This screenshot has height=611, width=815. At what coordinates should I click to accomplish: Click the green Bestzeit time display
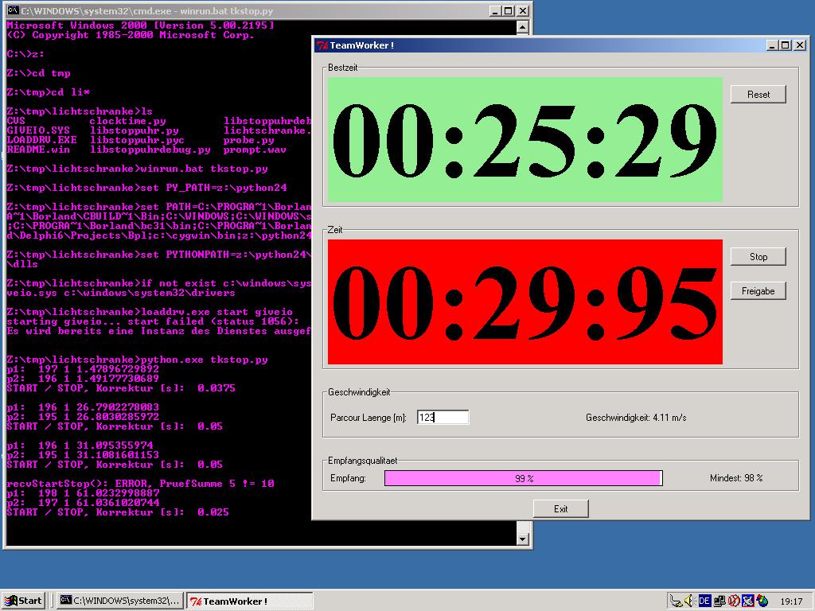[x=524, y=139]
